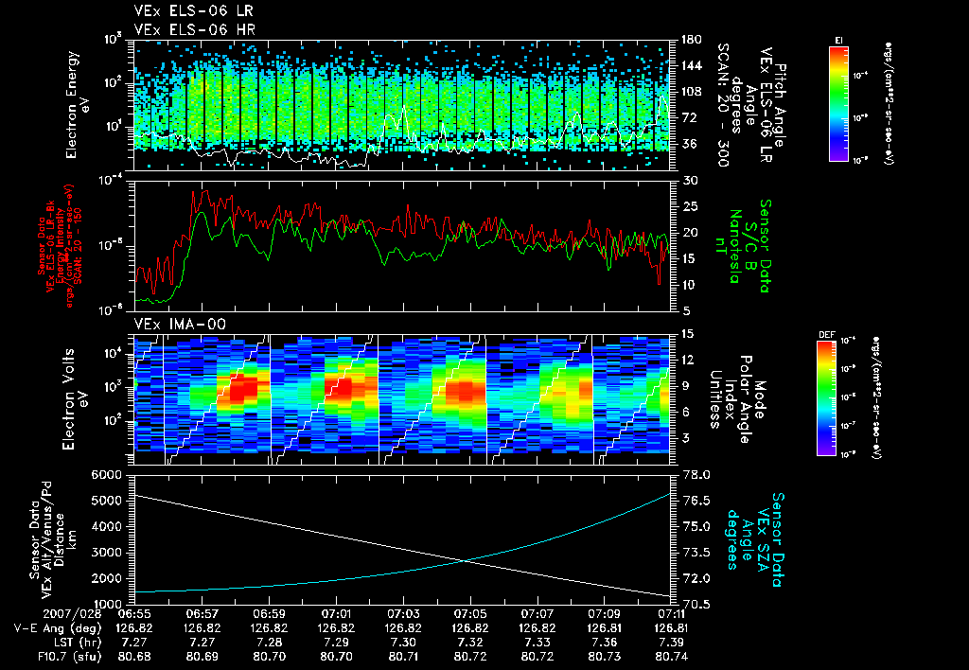
Task: Click the "VEx ELS-06 HR" title text
Action: click(x=195, y=29)
